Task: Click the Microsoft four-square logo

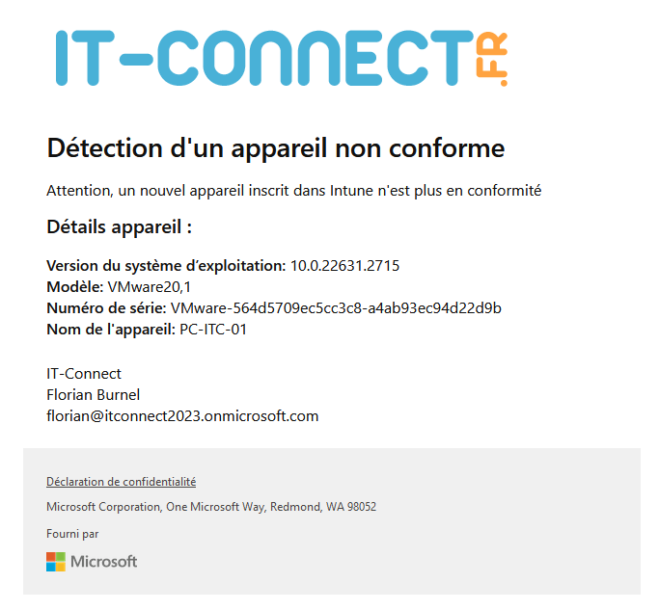Action: click(56, 561)
